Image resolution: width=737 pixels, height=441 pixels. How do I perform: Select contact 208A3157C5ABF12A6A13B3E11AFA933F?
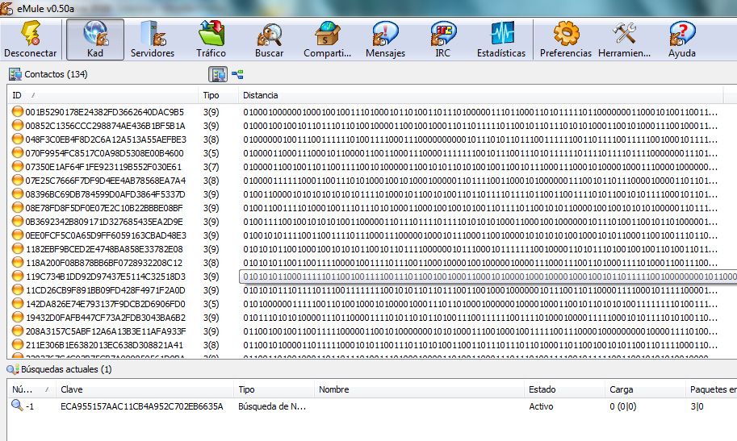coord(106,331)
